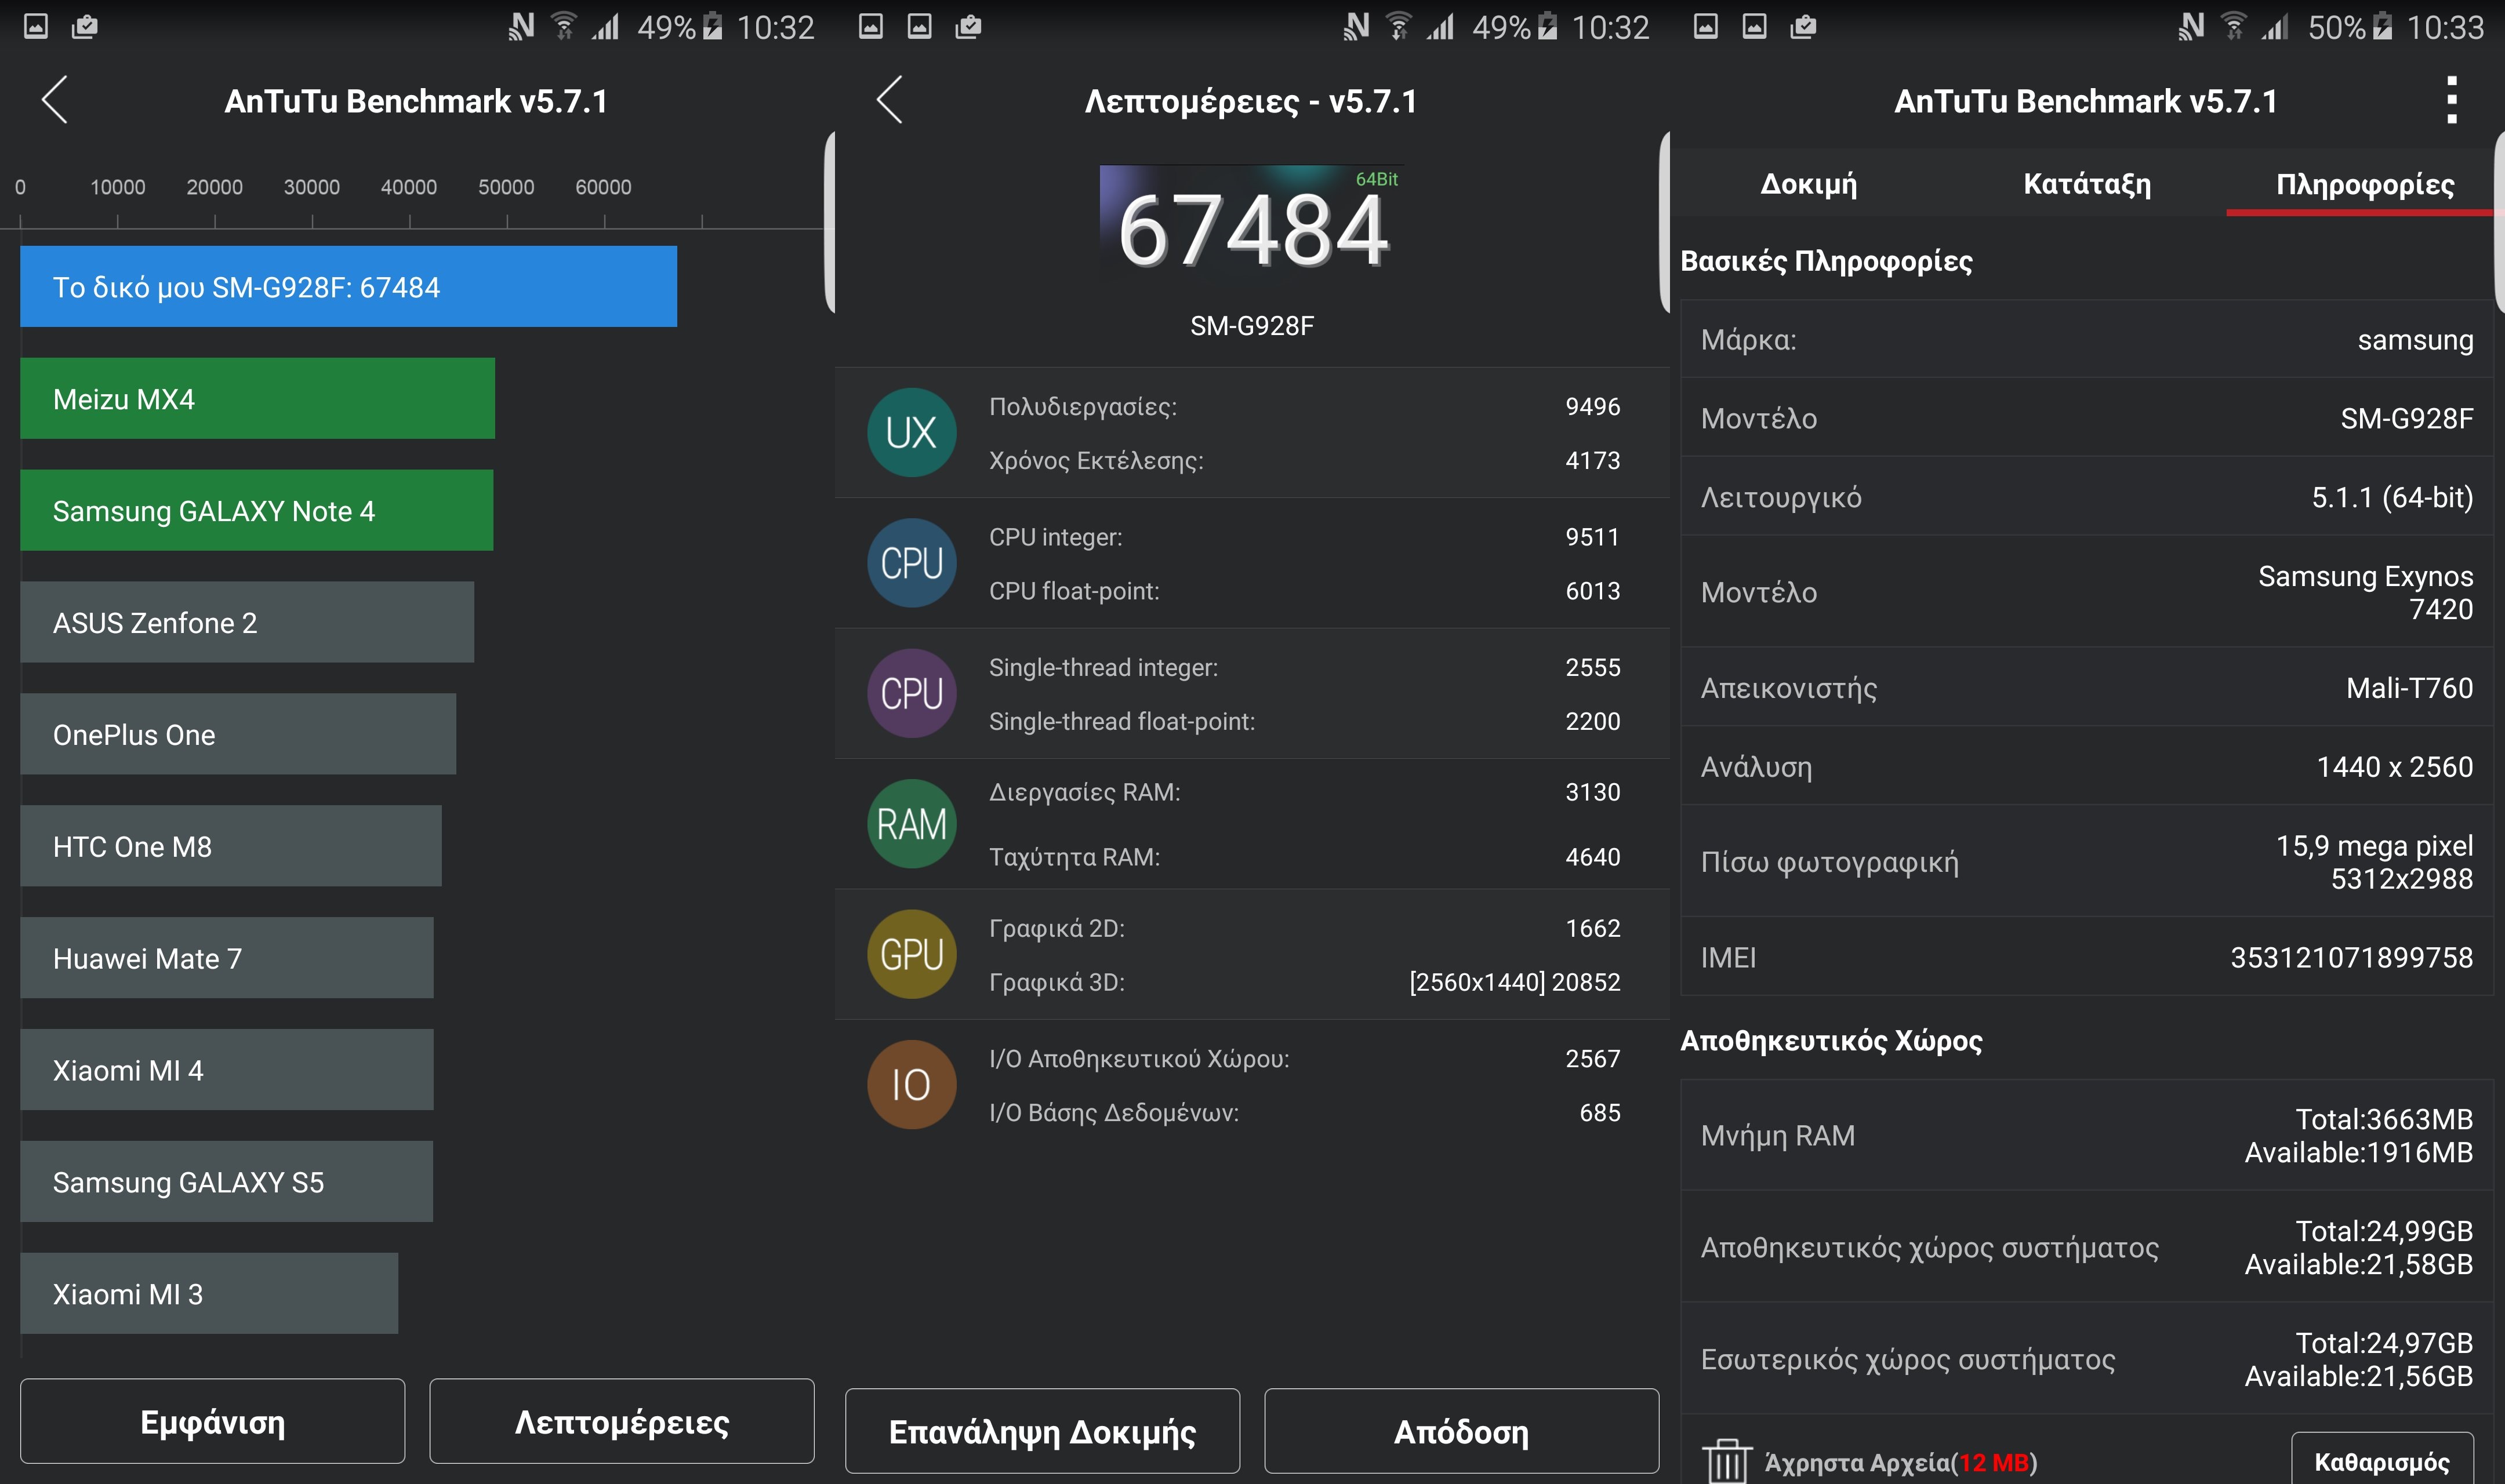Tap the NFC status icon in the first screen
Screen dimensions: 2505x1484
coord(521,27)
